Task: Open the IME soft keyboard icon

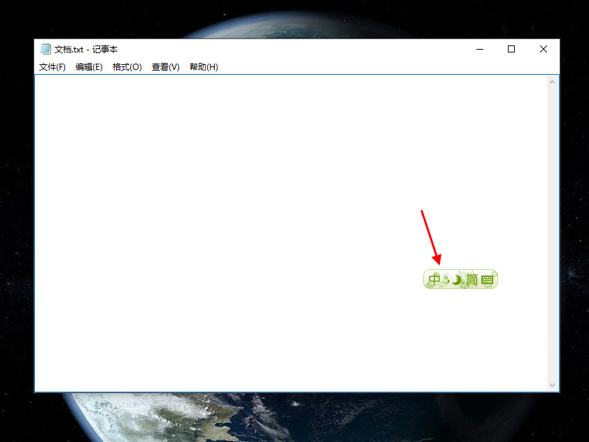Action: click(487, 280)
